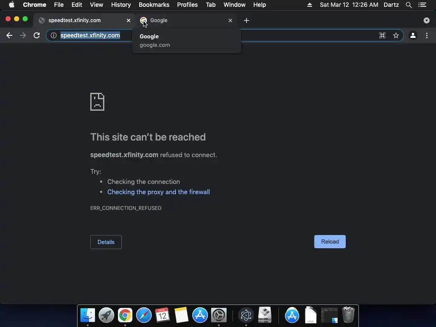Open the Tab menu
Image resolution: width=436 pixels, height=327 pixels.
point(210,5)
